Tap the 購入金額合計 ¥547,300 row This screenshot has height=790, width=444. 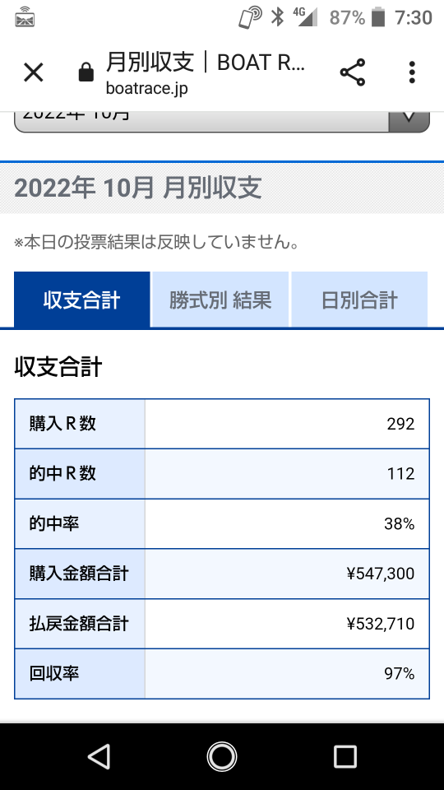click(x=221, y=574)
